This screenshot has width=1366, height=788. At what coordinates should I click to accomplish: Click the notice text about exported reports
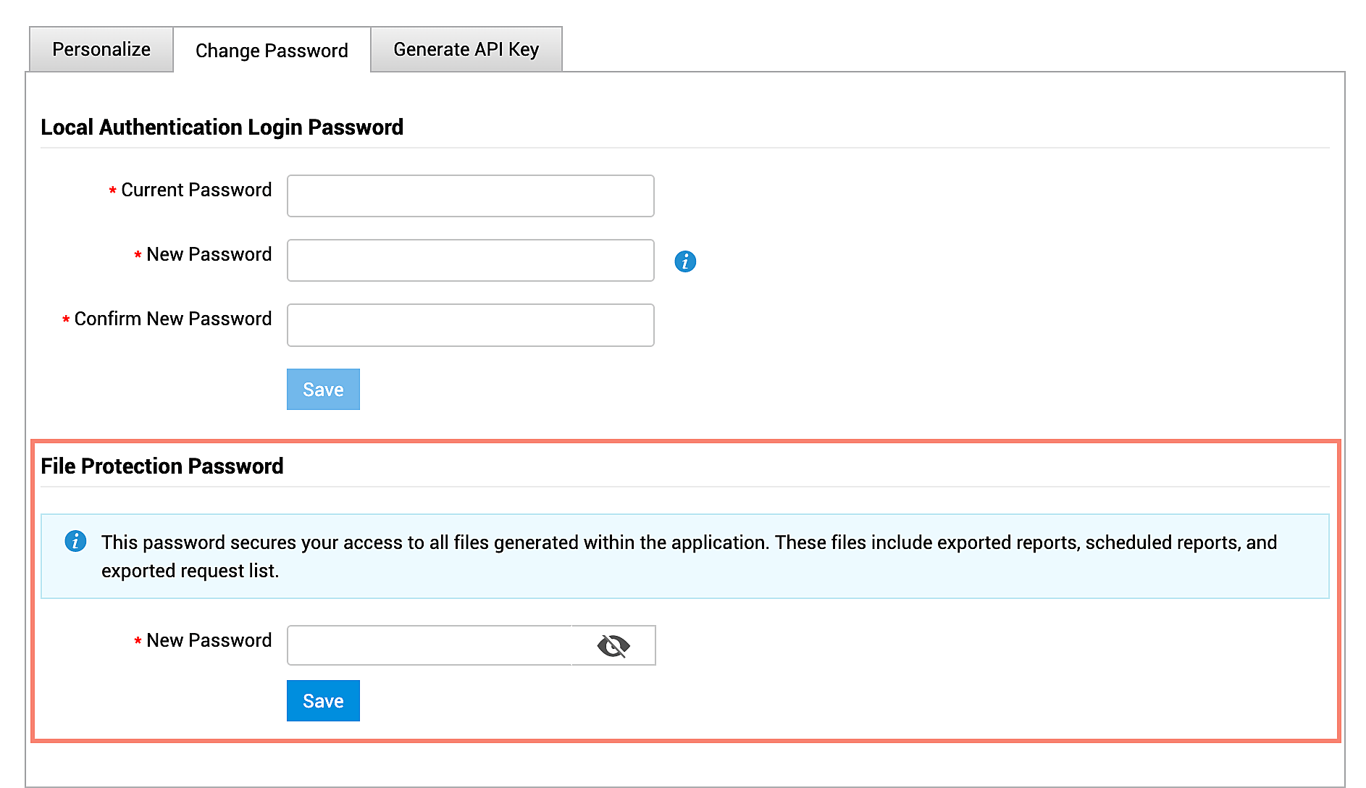(x=689, y=556)
